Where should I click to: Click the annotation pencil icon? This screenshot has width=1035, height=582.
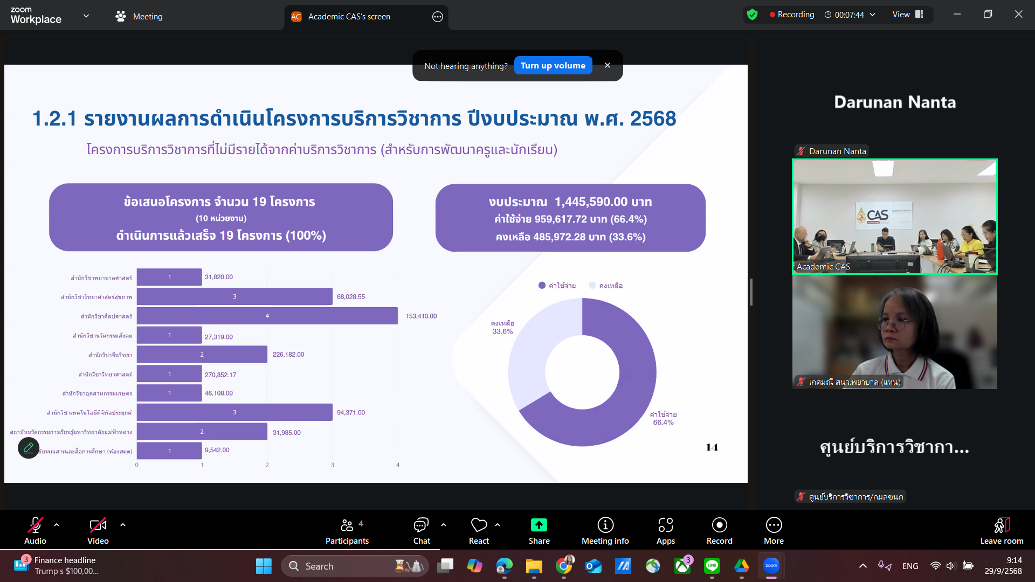point(29,447)
